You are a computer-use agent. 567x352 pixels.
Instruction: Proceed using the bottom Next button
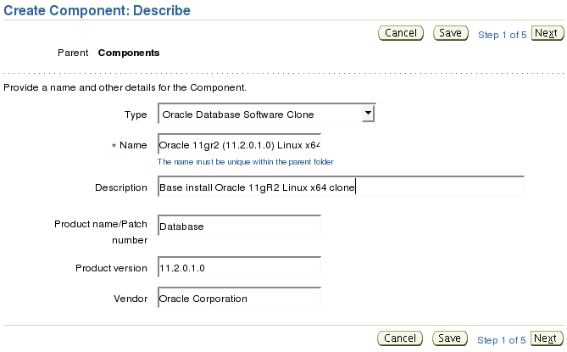[547, 338]
